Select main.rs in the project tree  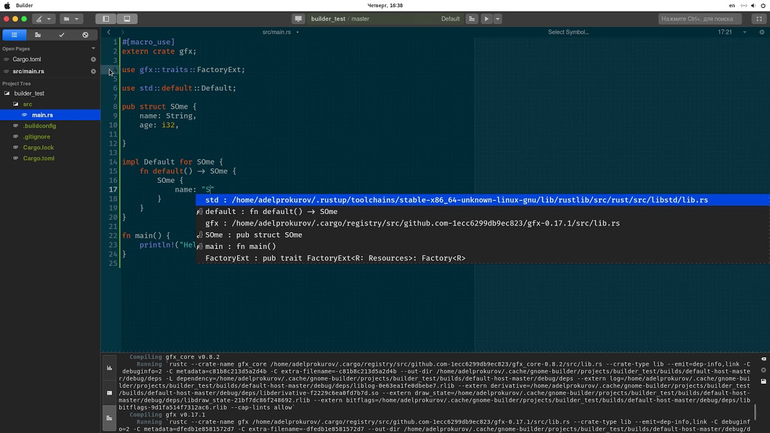[50, 115]
